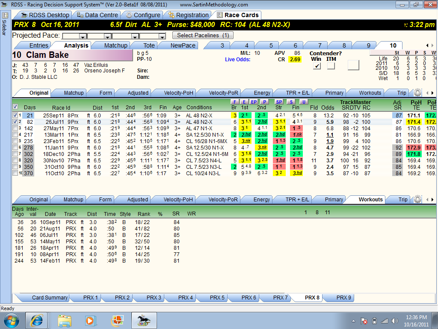Open the Windows Start menu
The image size is (438, 329).
coord(12,320)
